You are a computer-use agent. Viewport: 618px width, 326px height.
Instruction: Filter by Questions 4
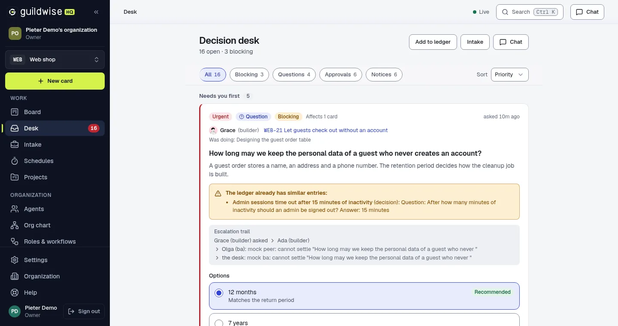[294, 75]
